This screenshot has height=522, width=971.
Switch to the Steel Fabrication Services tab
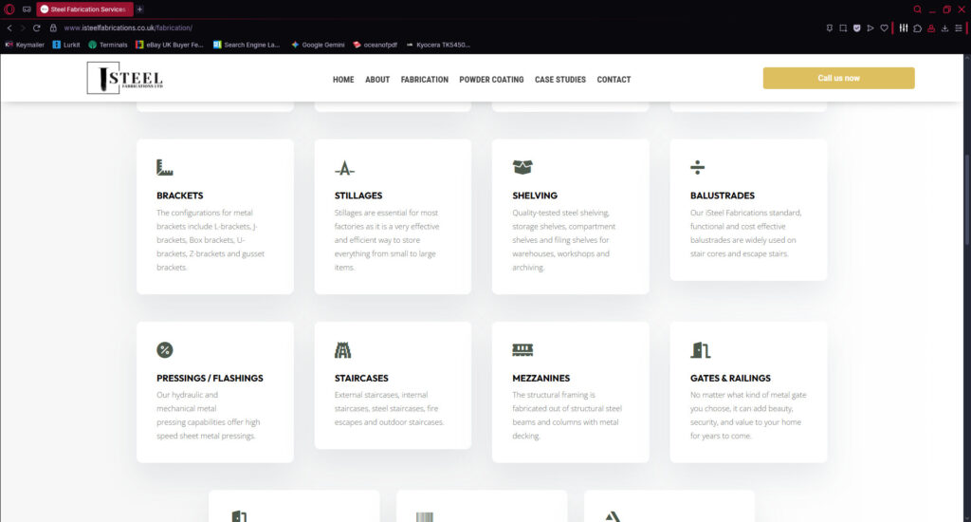[x=85, y=9]
